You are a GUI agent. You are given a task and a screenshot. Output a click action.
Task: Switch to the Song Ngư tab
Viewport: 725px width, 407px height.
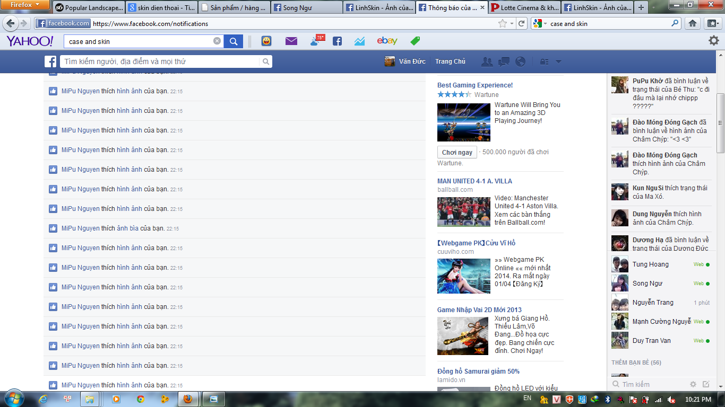pos(304,7)
